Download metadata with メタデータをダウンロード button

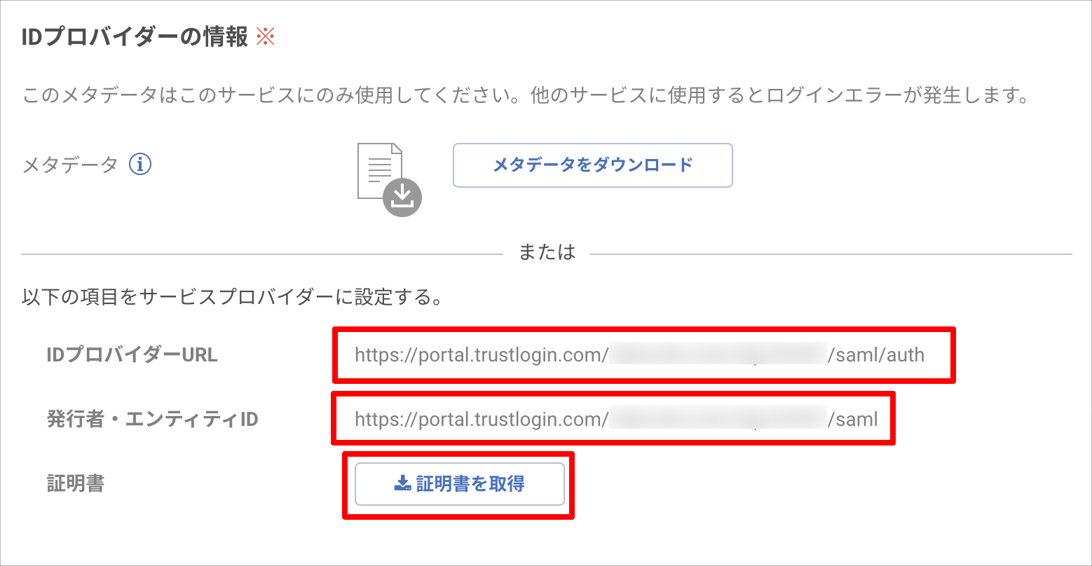pyautogui.click(x=593, y=165)
